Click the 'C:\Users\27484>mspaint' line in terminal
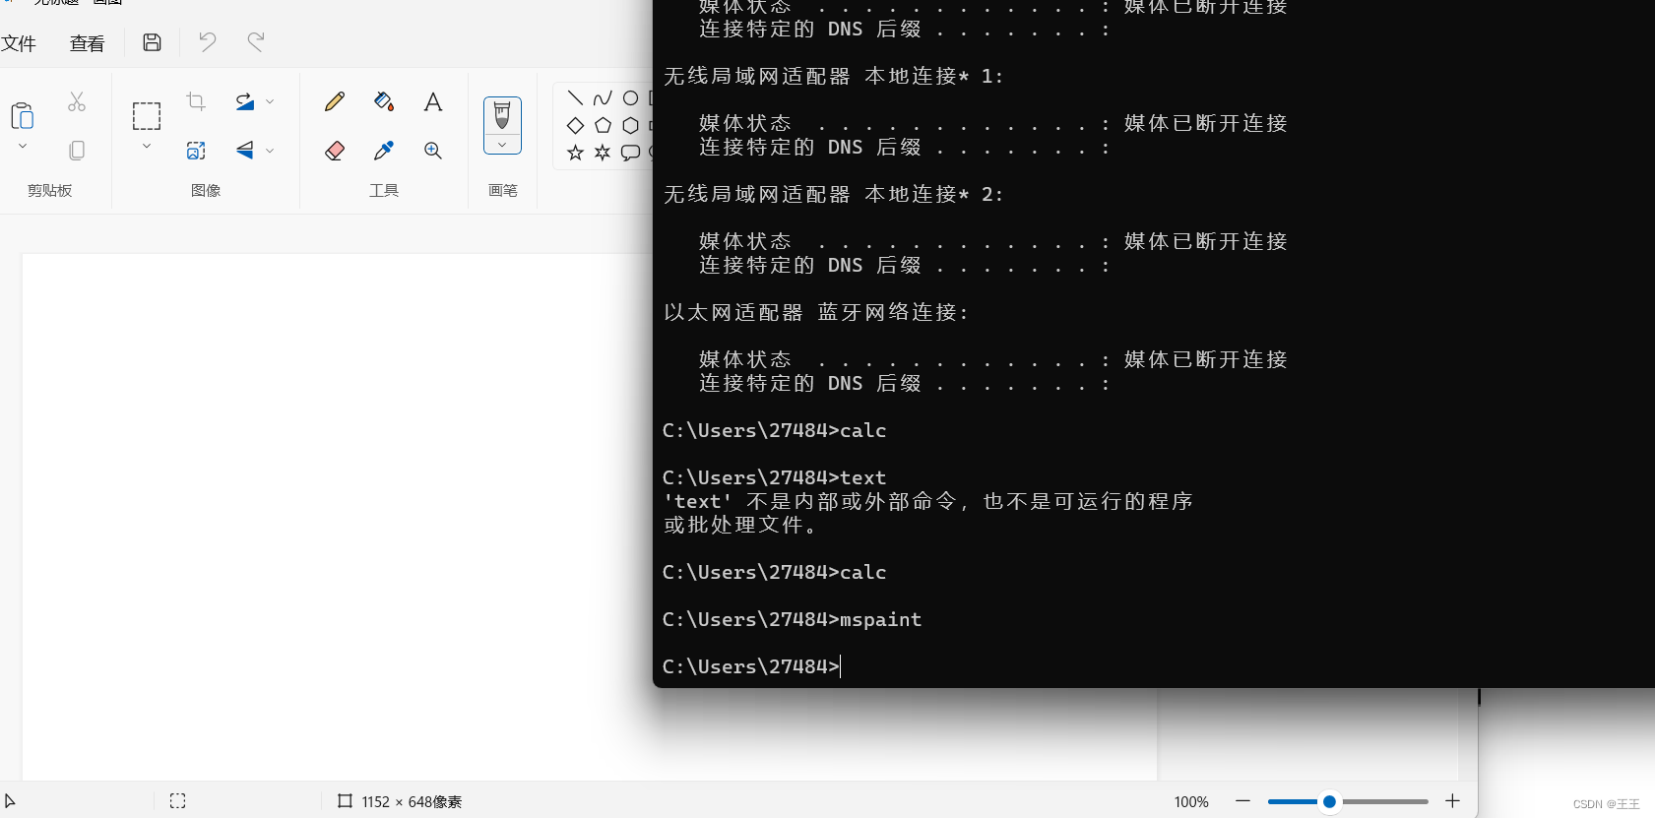This screenshot has height=818, width=1655. (x=793, y=619)
